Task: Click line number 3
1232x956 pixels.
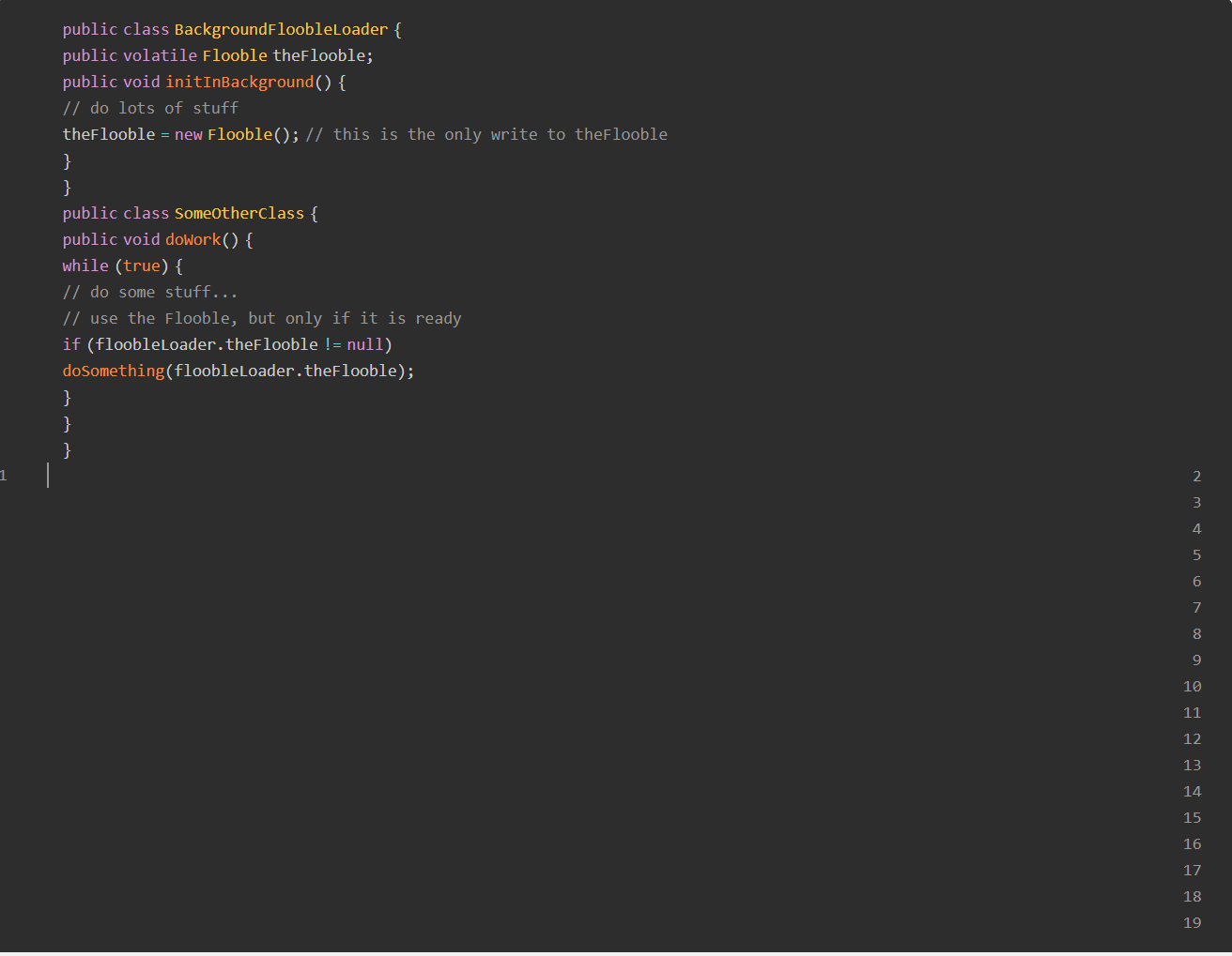Action: tap(1197, 502)
